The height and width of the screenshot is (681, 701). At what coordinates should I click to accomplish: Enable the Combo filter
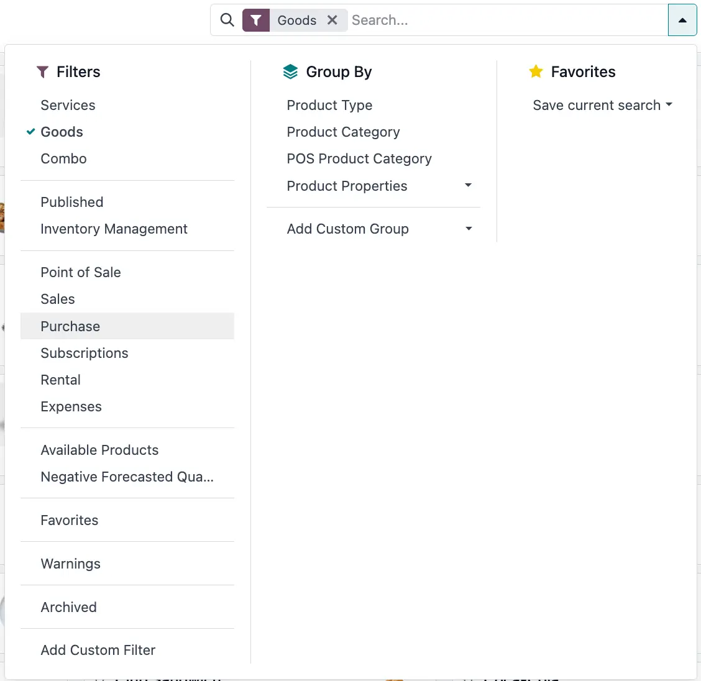(x=127, y=159)
